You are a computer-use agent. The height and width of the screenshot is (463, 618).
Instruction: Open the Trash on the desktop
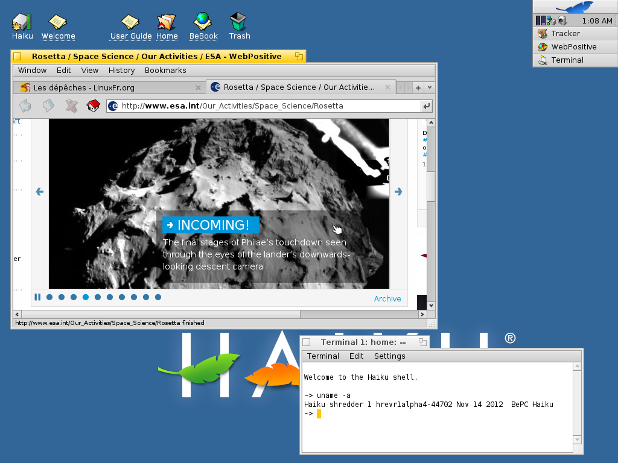pyautogui.click(x=239, y=22)
